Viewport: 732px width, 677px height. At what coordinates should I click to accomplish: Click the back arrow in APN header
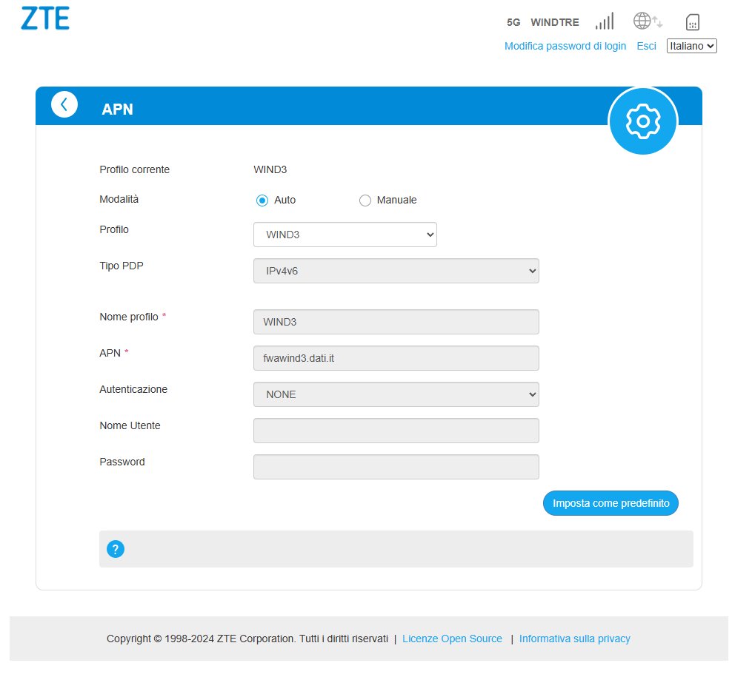(64, 104)
